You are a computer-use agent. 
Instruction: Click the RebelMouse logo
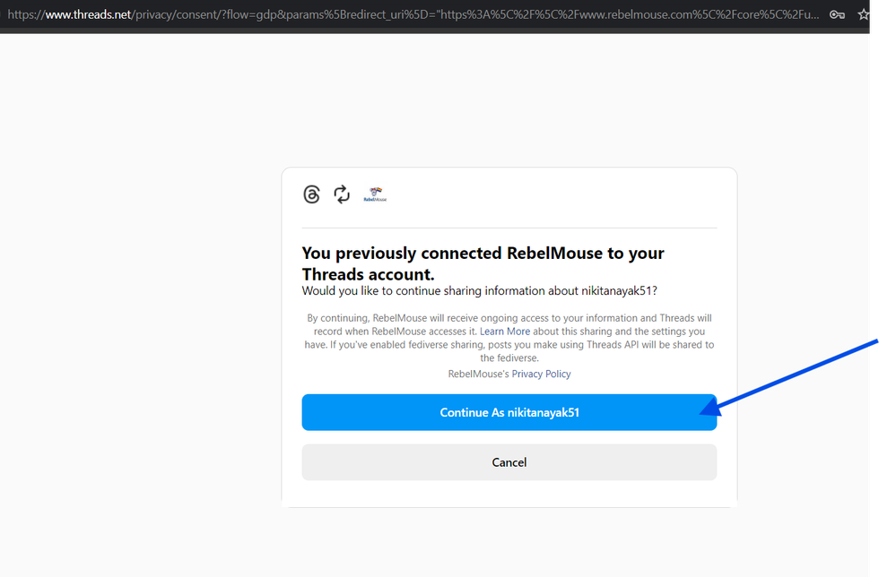[x=375, y=195]
